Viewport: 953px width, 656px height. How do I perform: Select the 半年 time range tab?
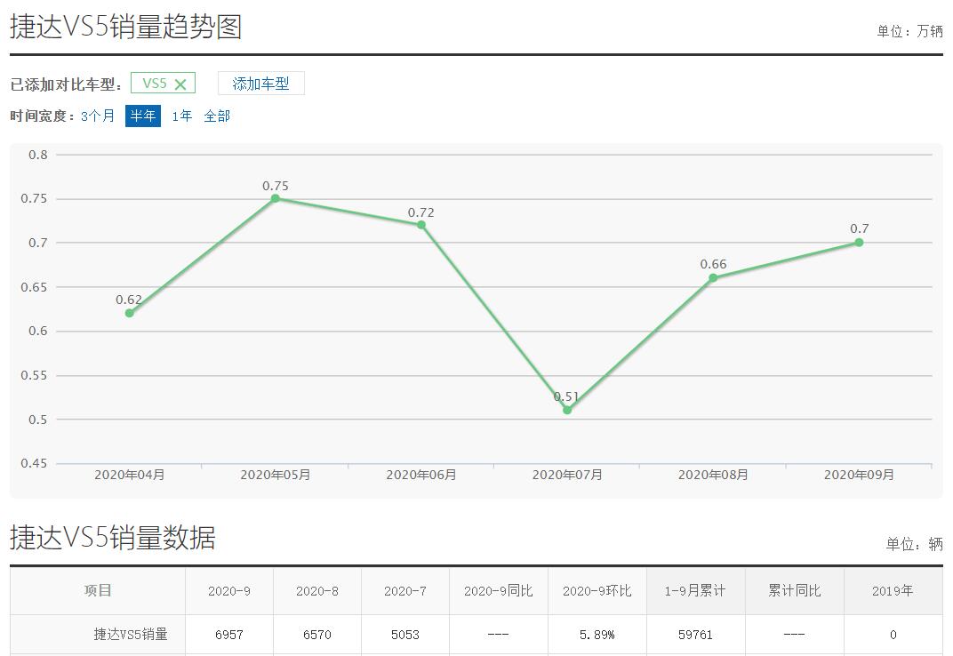143,116
